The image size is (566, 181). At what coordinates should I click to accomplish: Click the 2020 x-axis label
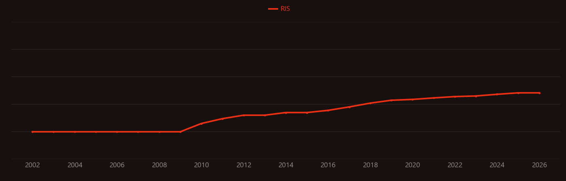(x=412, y=165)
